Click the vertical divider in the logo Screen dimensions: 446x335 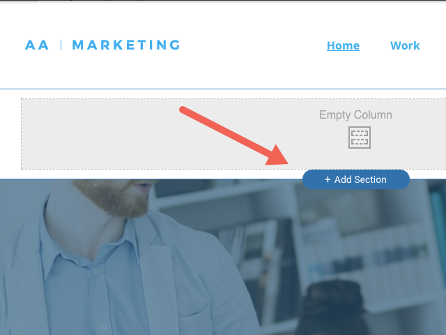(x=61, y=45)
